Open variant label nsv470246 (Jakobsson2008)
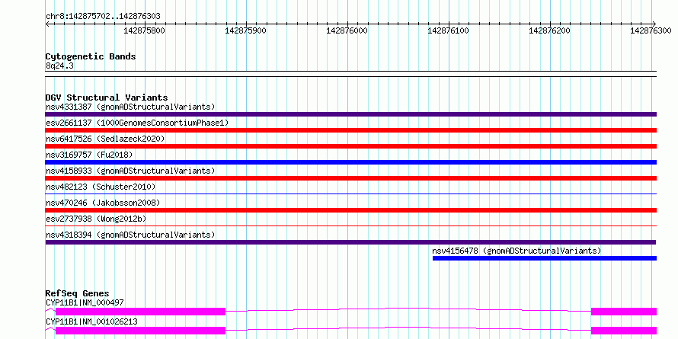Screen dimensions: 678x339 click(x=103, y=203)
